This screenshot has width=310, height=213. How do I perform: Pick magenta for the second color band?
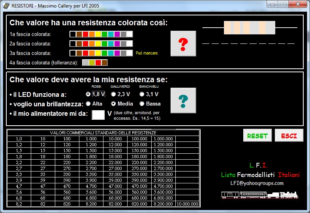click(x=117, y=43)
